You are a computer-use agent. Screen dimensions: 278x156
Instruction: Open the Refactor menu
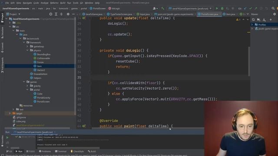[54, 3]
